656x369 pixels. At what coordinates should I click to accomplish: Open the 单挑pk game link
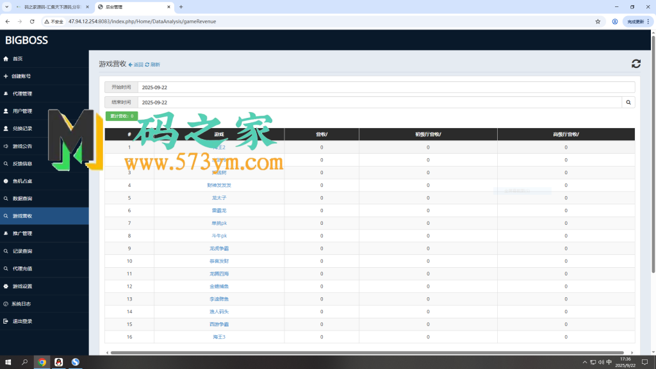click(x=219, y=223)
